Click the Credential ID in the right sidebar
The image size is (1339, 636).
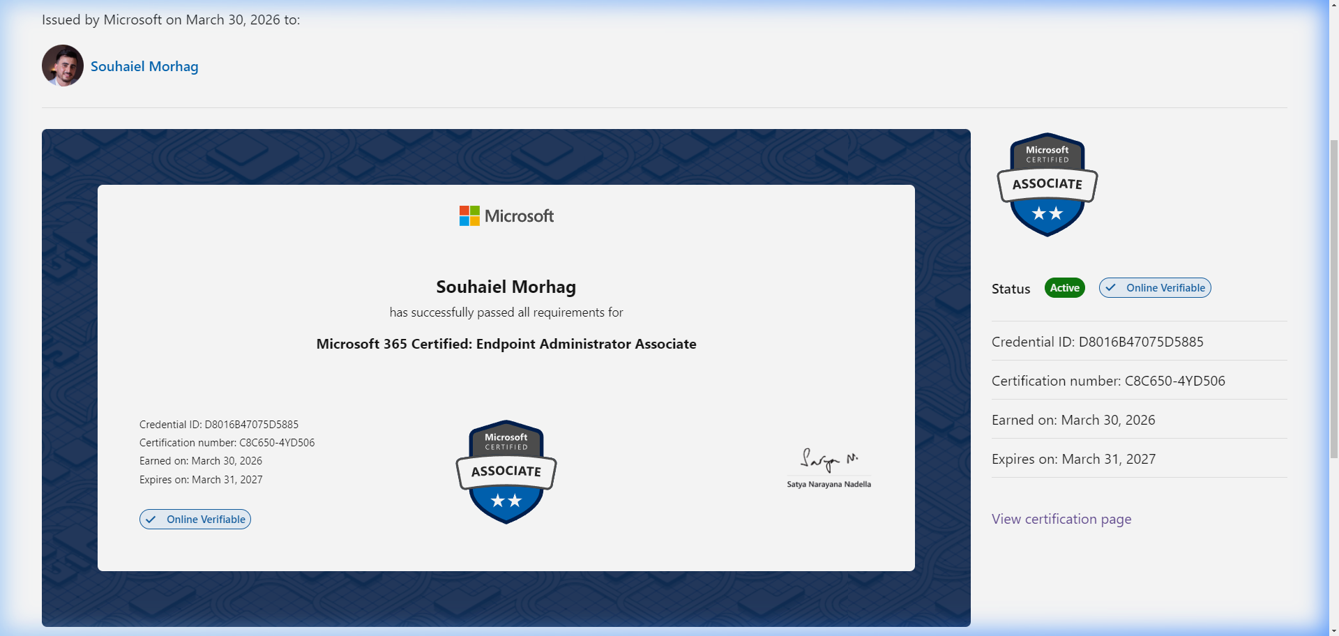(x=1097, y=342)
